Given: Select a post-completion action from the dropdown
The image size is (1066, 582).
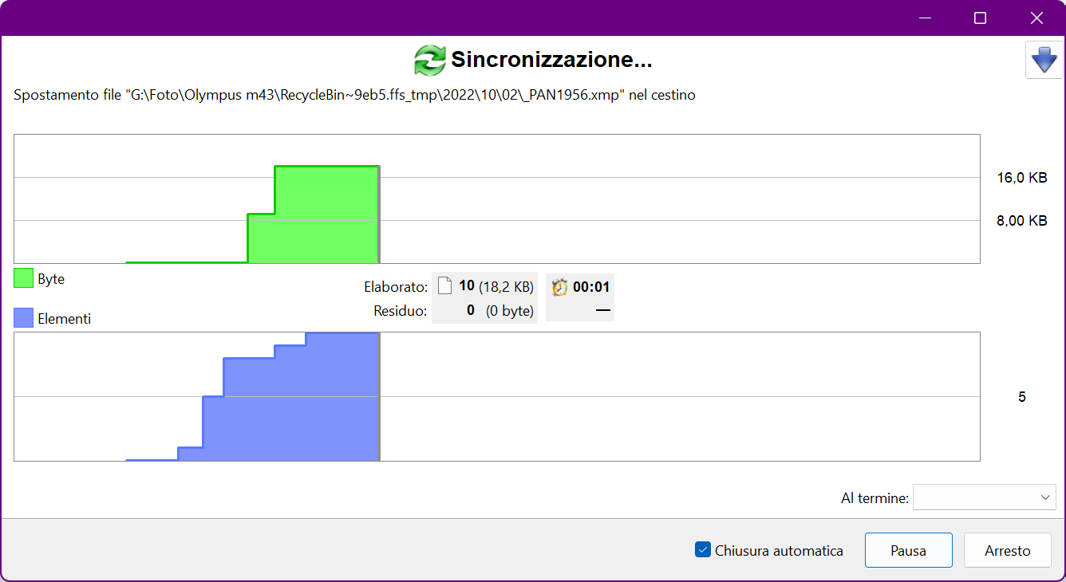Looking at the screenshot, I should pos(985,497).
